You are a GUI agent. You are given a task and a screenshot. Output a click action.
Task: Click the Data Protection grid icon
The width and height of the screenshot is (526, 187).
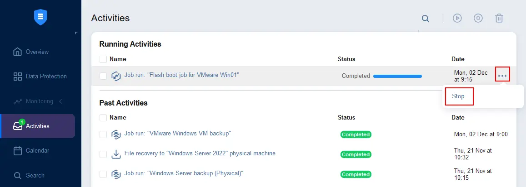17,76
